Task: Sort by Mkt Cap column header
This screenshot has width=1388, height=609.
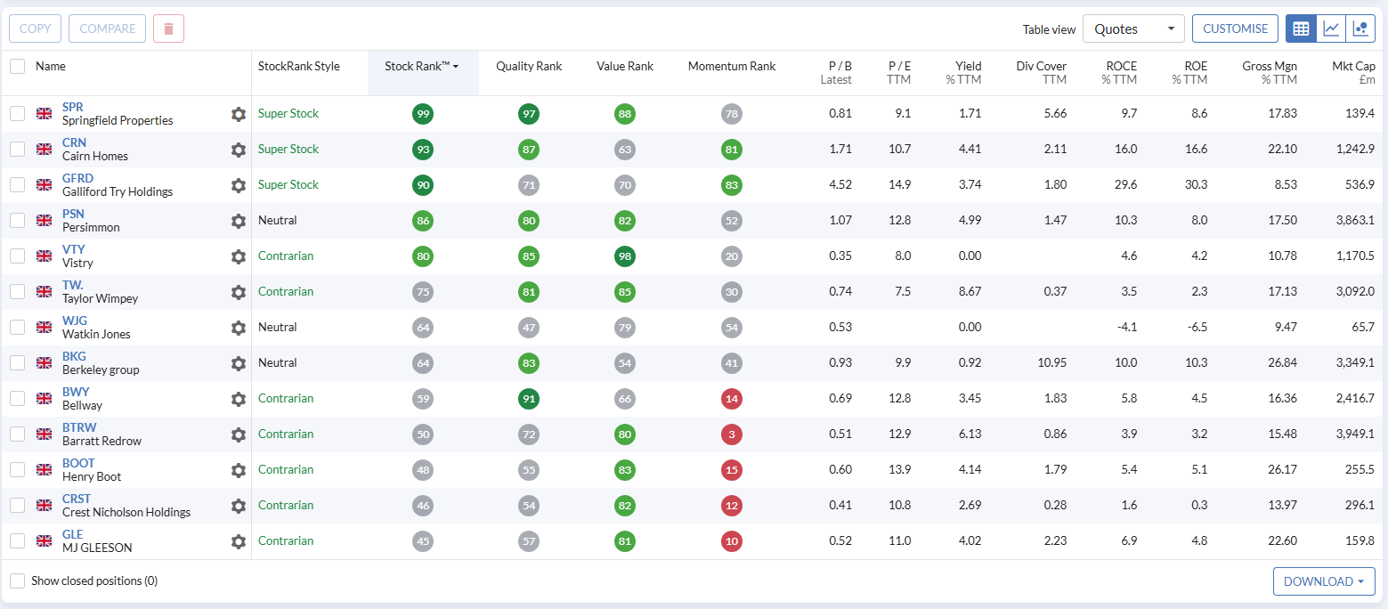Action: 1353,72
